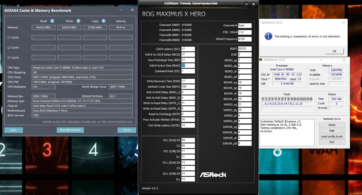Select the Memory Latency 40.6 ns field

[121, 27]
